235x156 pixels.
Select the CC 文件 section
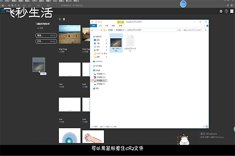[x=40, y=28]
